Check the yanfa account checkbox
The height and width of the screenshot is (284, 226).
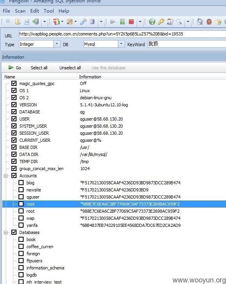[x=21, y=225]
